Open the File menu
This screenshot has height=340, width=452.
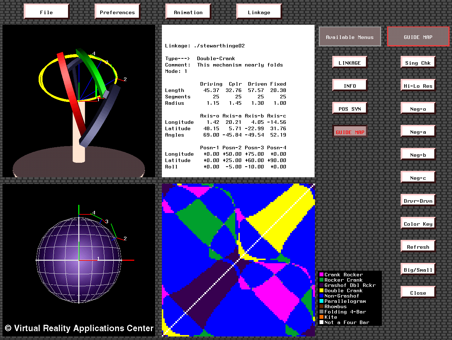tap(46, 12)
